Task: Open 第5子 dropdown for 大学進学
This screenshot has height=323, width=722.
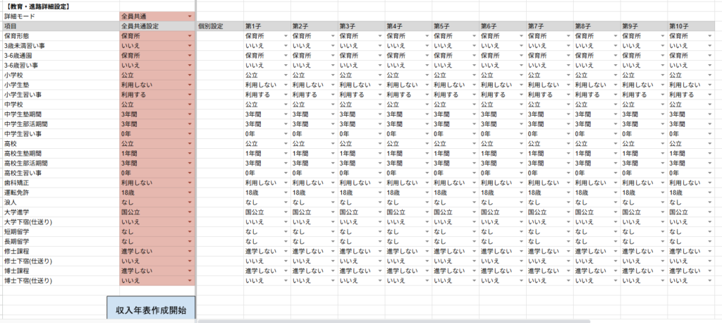Action: coord(474,212)
